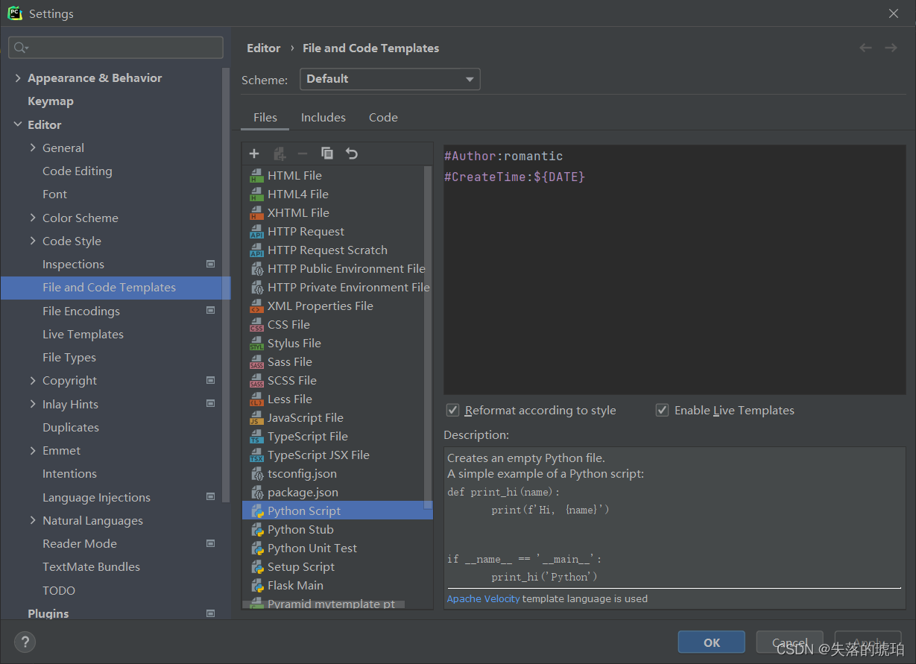Toggle Reformat according to style checkbox
The height and width of the screenshot is (664, 916).
[452, 411]
